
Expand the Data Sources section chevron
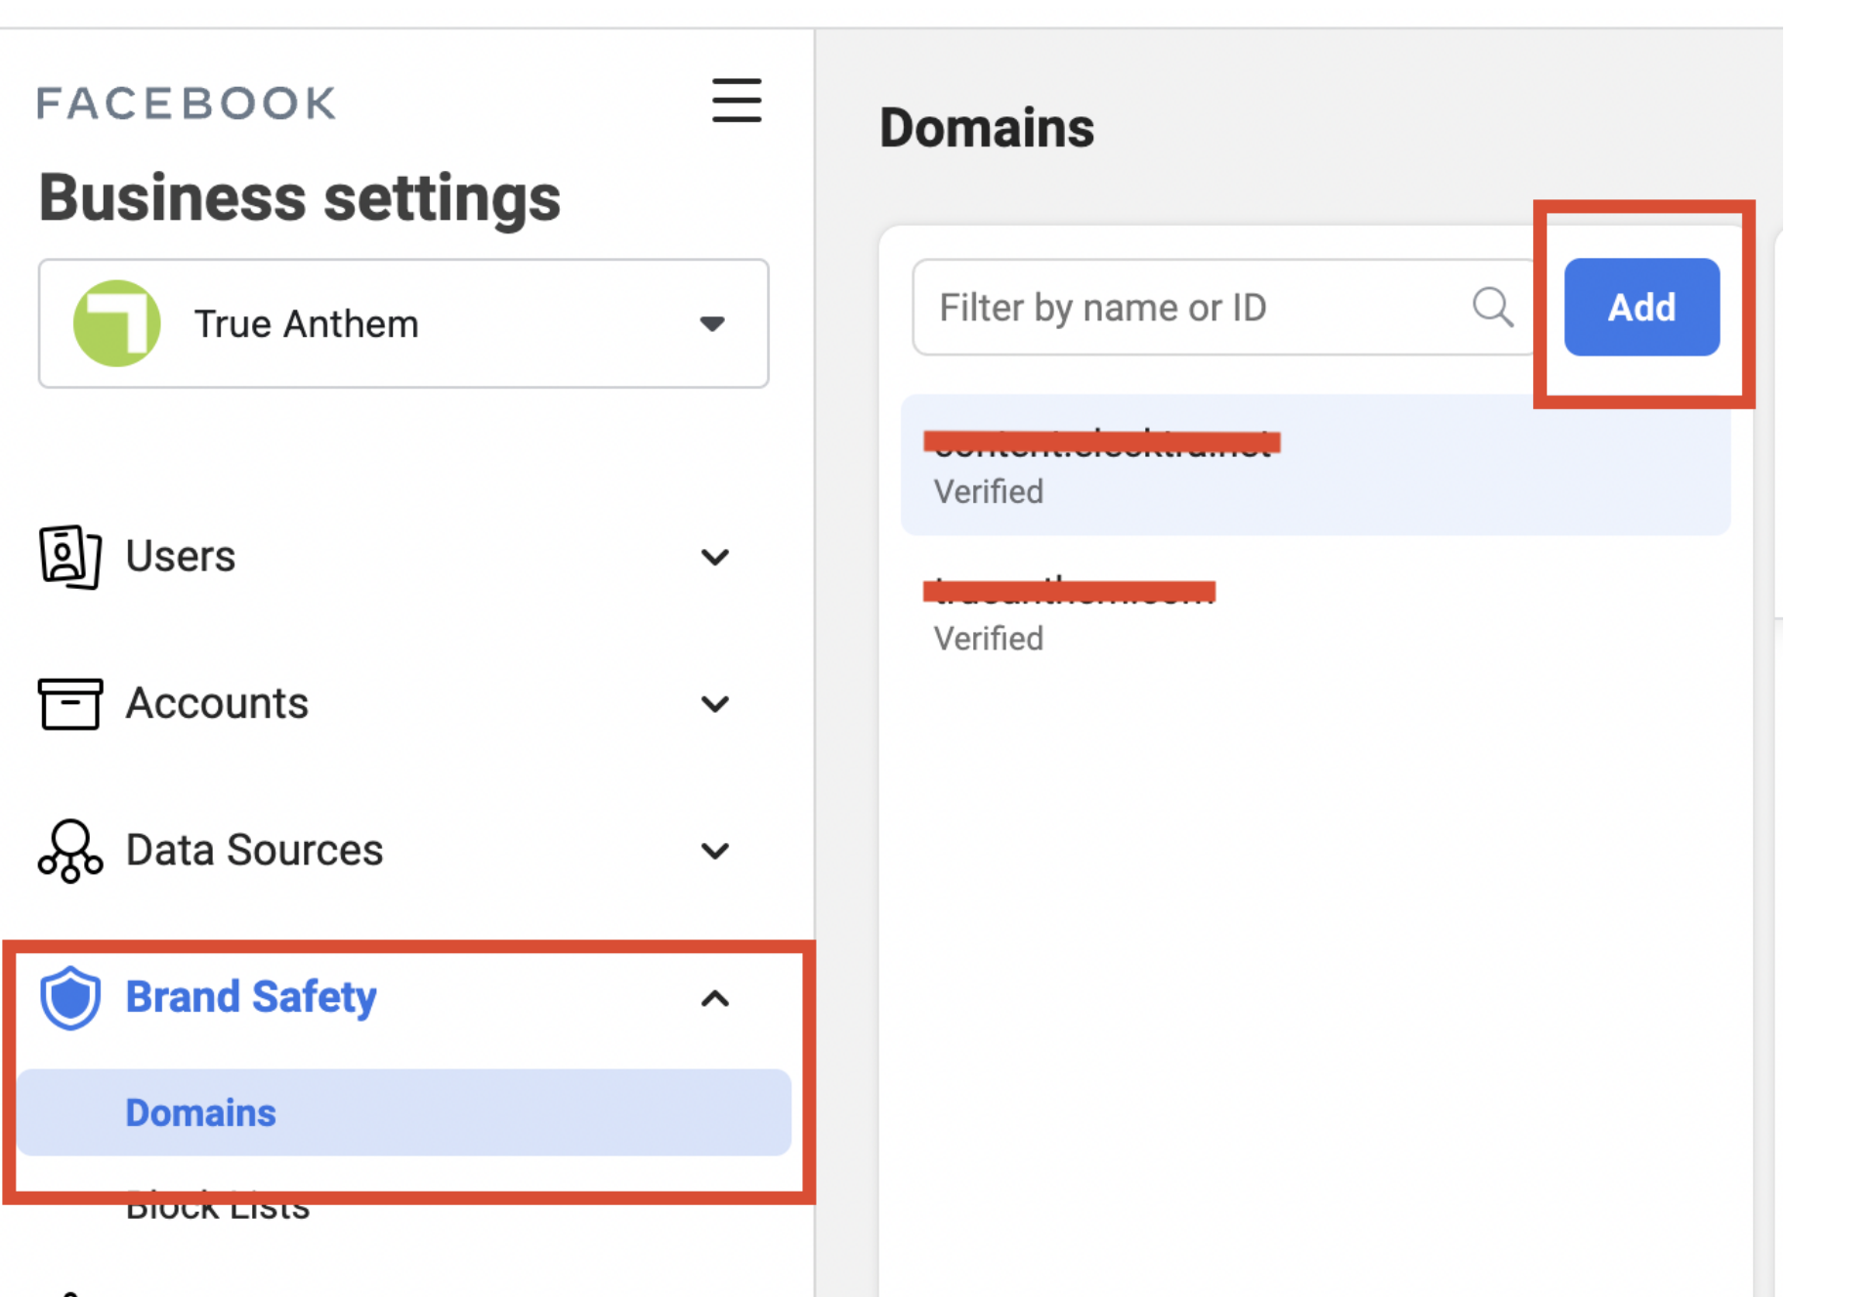click(715, 851)
